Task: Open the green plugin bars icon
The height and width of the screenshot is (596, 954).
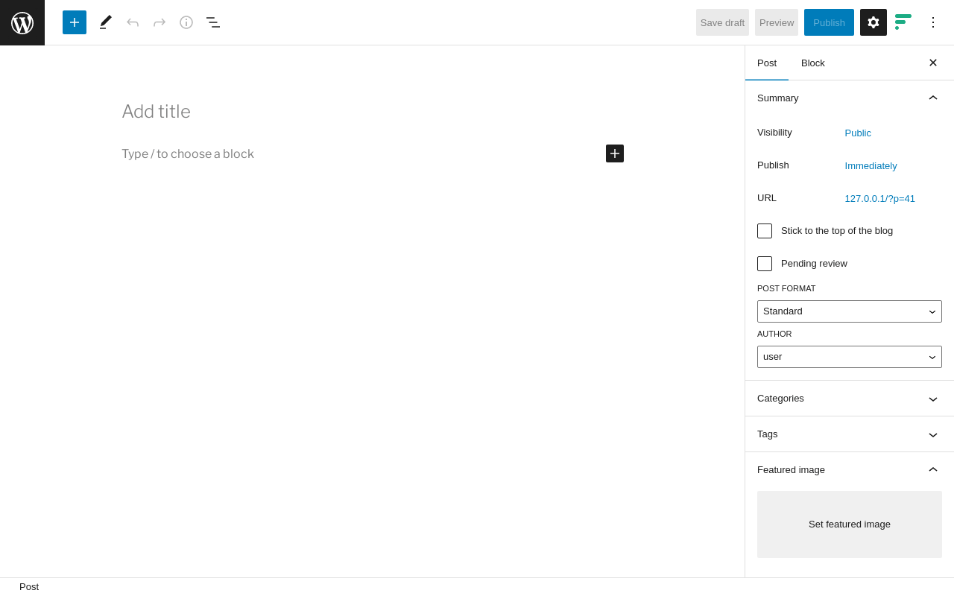Action: [903, 22]
